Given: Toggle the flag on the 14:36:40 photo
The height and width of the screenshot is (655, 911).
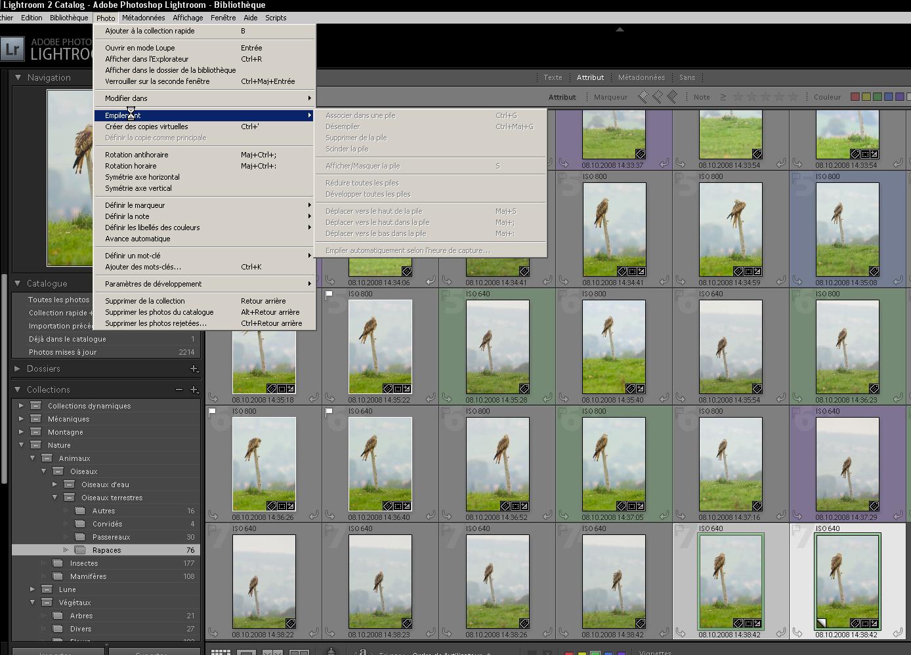Looking at the screenshot, I should pos(329,412).
